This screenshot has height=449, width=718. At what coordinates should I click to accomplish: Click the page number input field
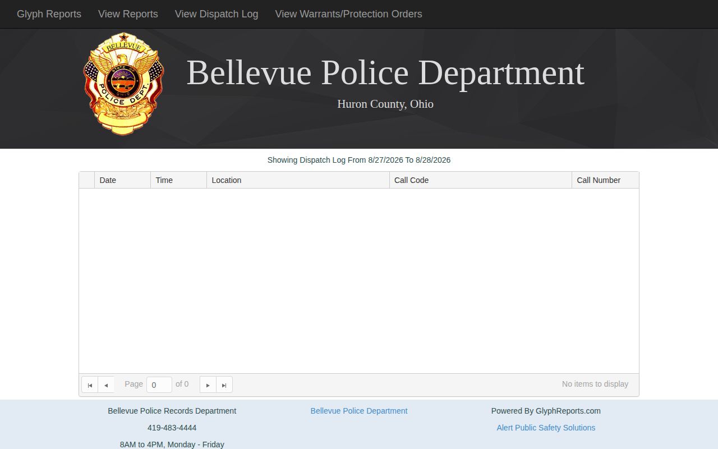coord(159,384)
